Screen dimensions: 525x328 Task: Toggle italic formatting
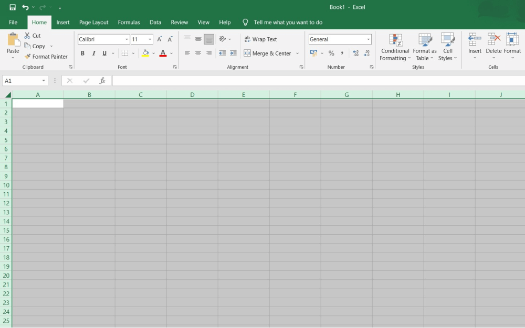click(93, 53)
